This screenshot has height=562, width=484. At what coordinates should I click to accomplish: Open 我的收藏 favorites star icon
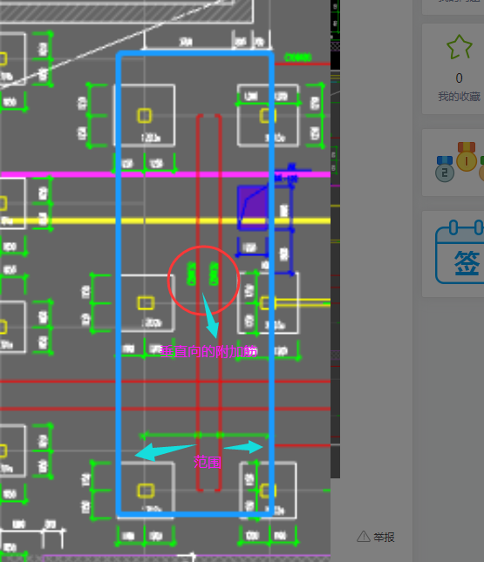coord(460,46)
